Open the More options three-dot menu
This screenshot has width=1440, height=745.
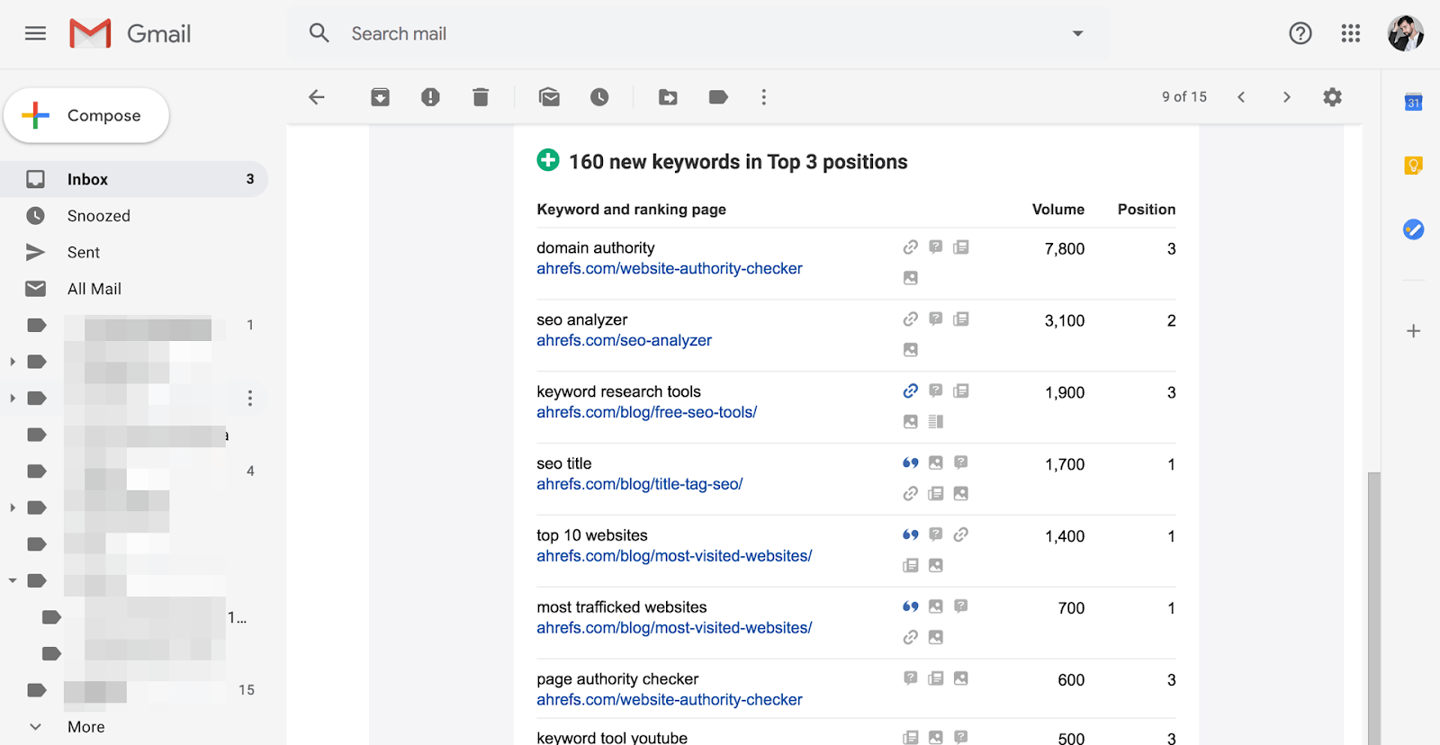coord(763,97)
